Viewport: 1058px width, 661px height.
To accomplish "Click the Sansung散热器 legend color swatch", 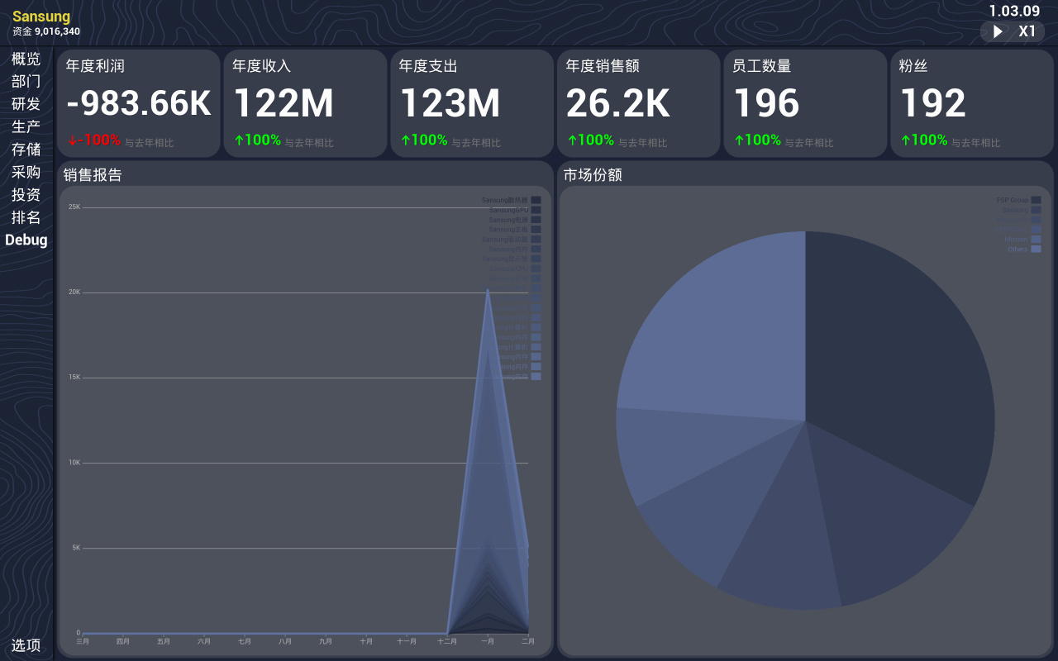I will point(536,200).
